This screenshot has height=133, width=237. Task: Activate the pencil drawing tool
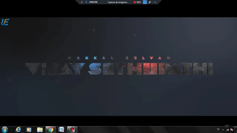point(150,2)
